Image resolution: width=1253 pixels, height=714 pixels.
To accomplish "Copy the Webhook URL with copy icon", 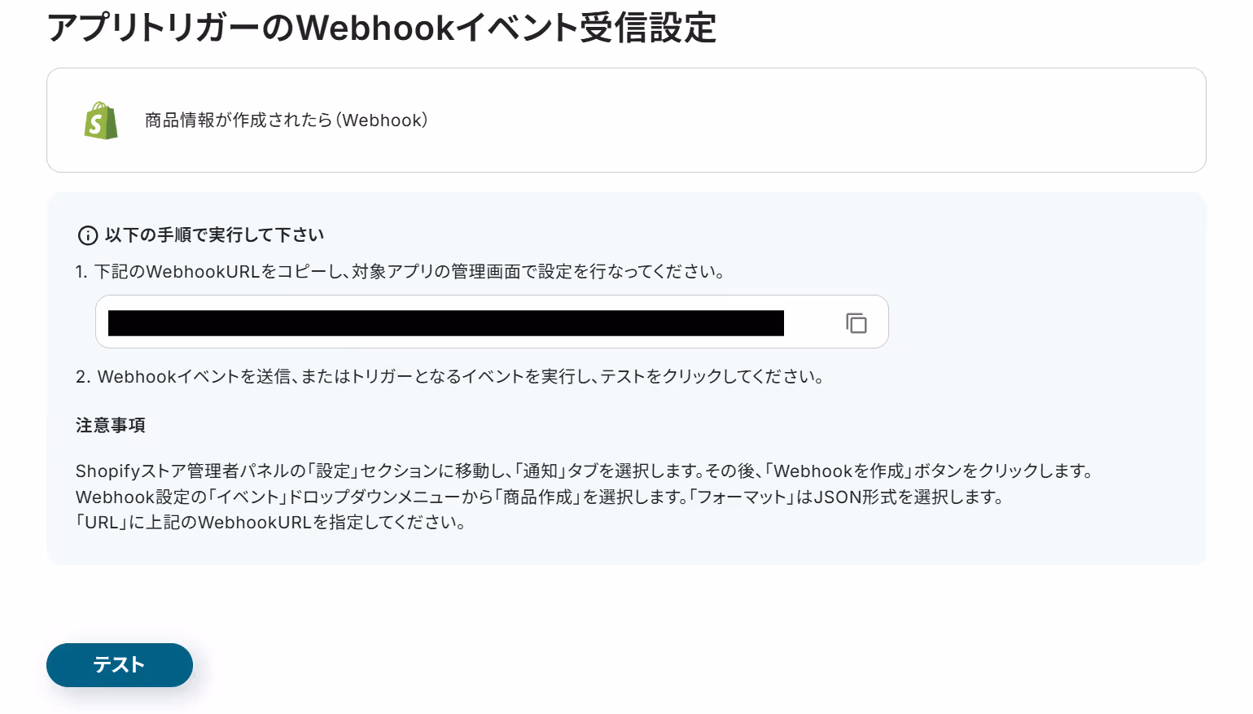I will pyautogui.click(x=857, y=323).
